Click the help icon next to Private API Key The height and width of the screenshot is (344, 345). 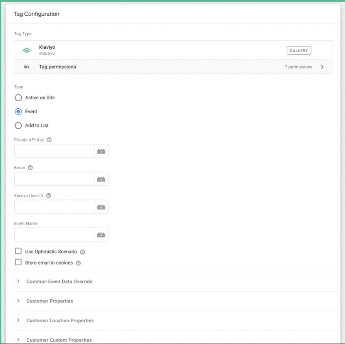click(49, 140)
